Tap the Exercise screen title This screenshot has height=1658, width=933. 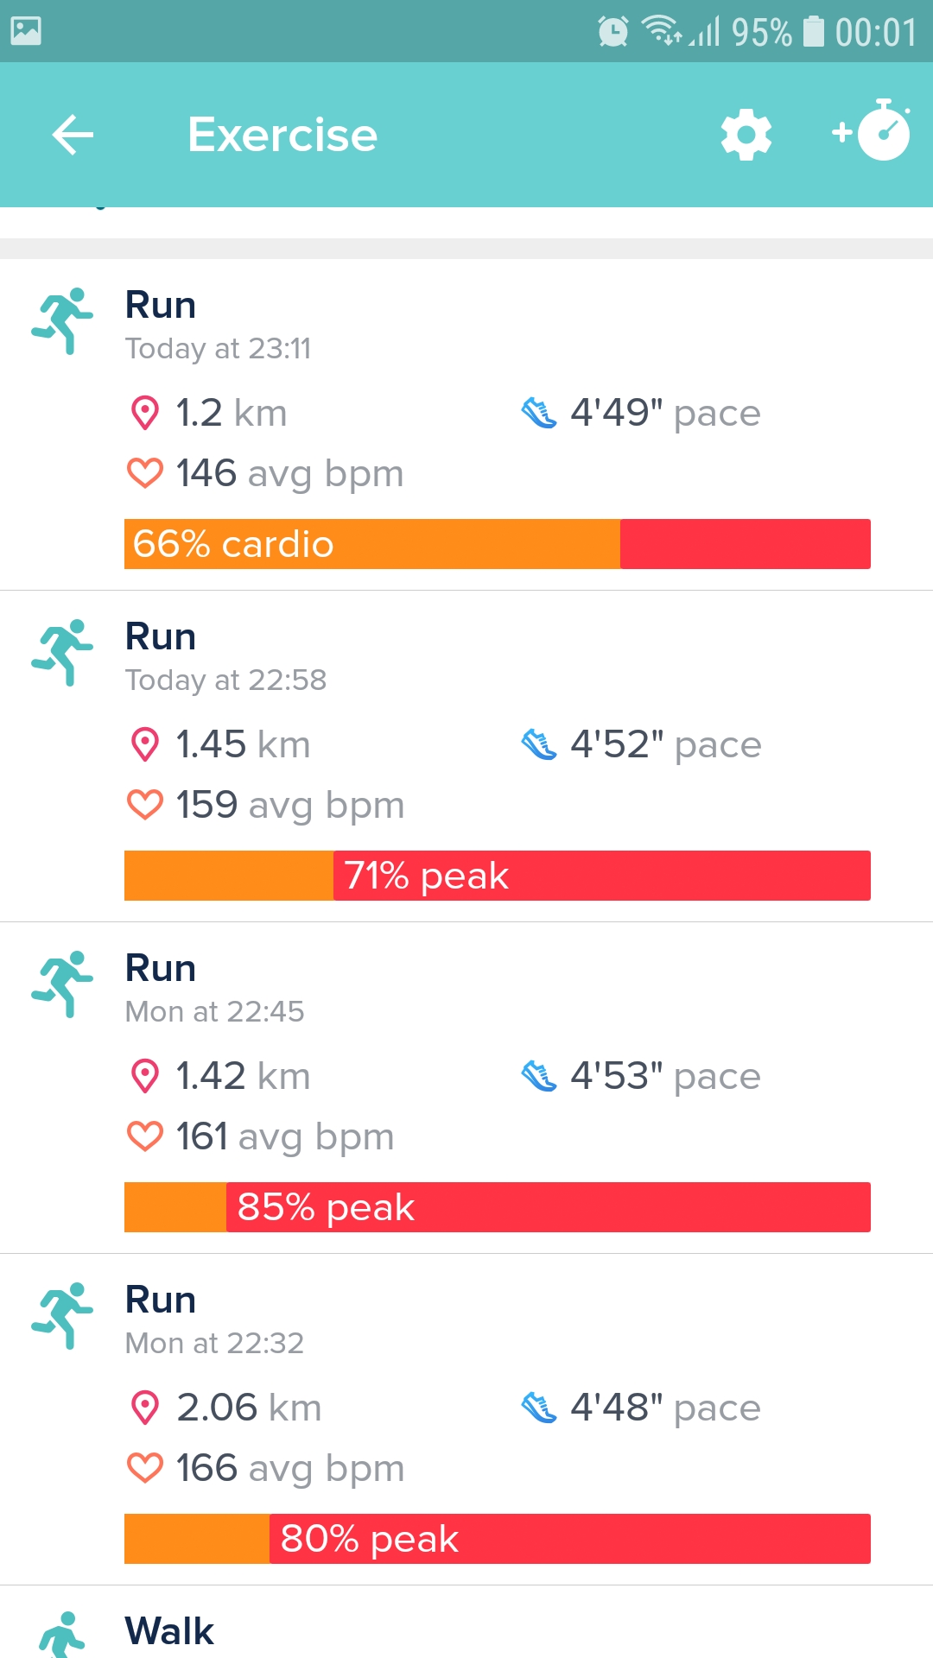pyautogui.click(x=282, y=135)
